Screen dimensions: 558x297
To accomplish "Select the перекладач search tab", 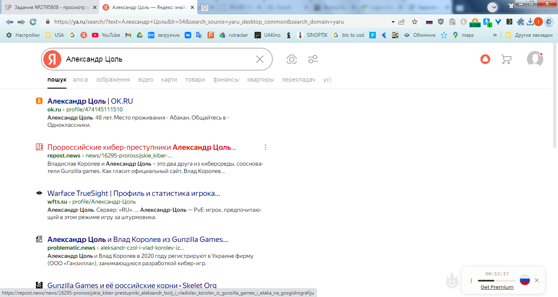I will (299, 80).
